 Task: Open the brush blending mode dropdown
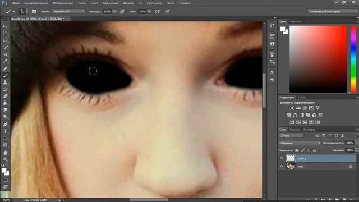[x=68, y=11]
